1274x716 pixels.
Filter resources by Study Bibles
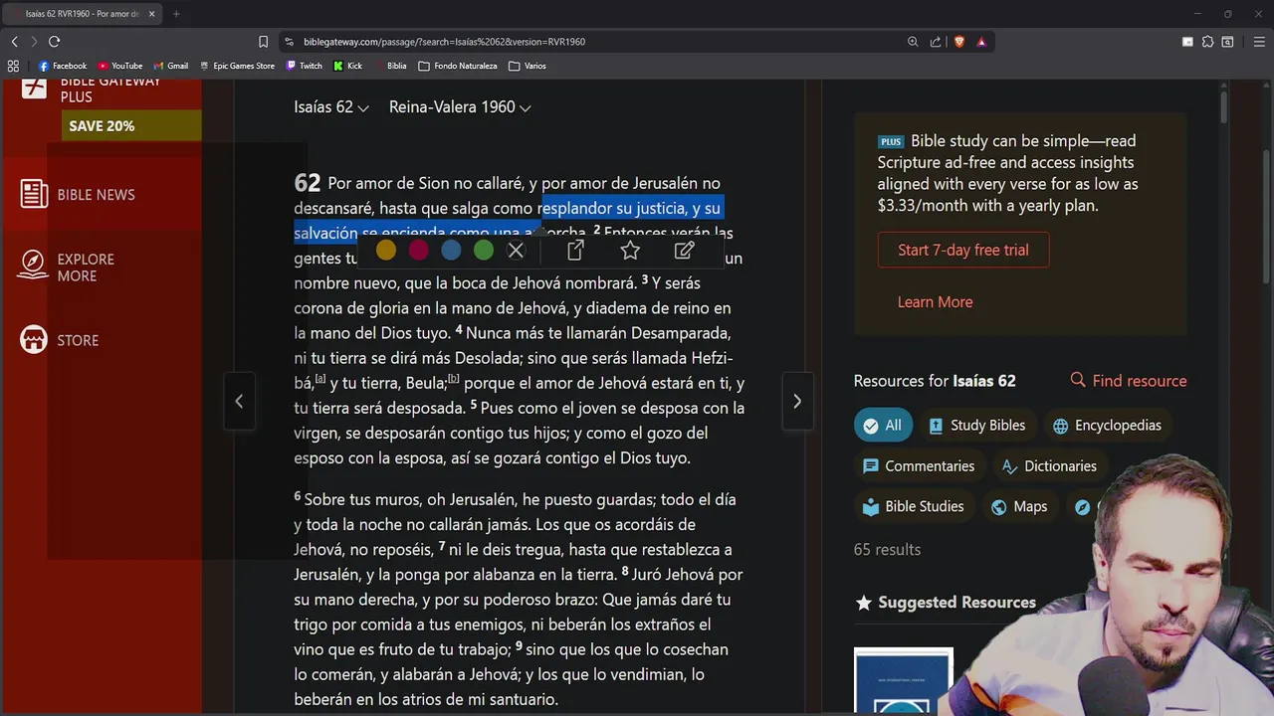[x=976, y=426]
